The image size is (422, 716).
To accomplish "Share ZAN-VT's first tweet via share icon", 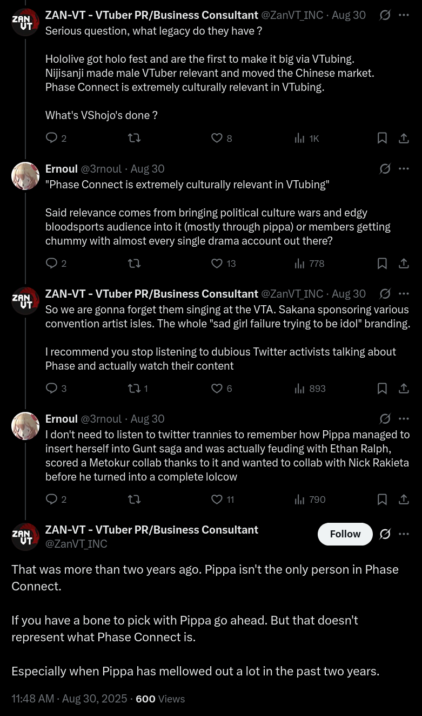I will pos(404,138).
